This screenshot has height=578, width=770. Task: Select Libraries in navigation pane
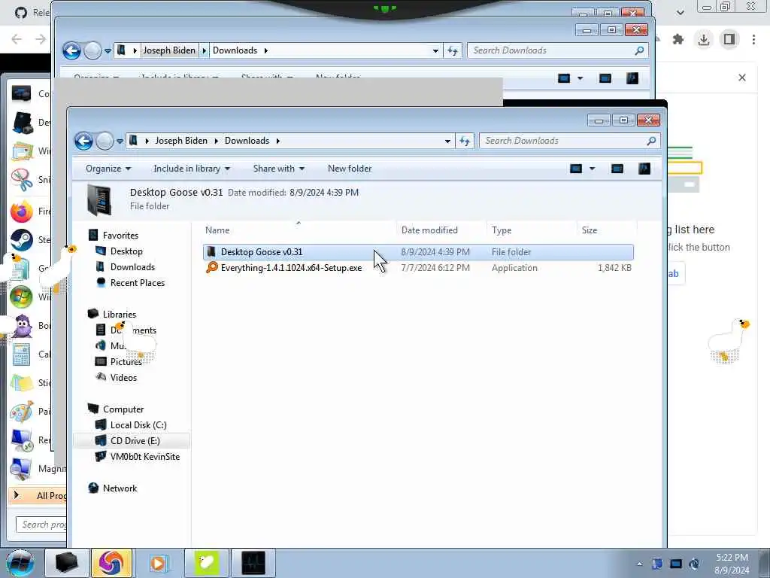point(120,314)
